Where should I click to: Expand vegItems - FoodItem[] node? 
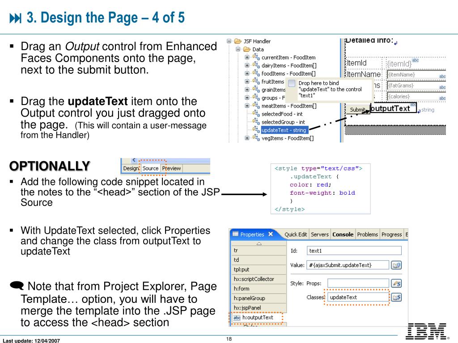(x=247, y=138)
